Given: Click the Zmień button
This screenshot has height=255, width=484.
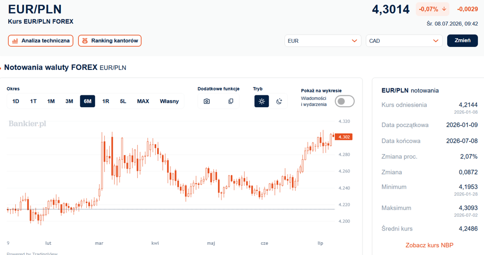Looking at the screenshot, I should point(463,40).
